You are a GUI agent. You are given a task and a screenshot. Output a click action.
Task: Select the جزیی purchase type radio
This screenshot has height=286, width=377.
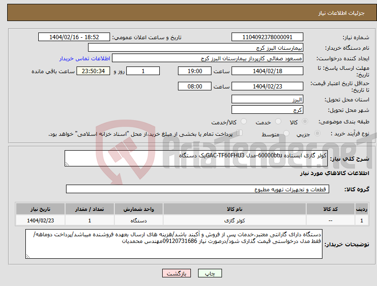coord(317,133)
